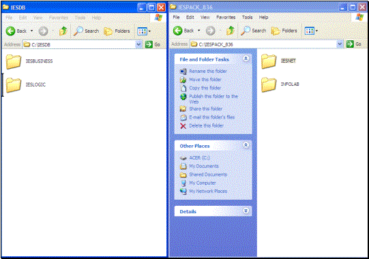The width and height of the screenshot is (369, 259).
Task: Expand the Details panel
Action: point(246,211)
